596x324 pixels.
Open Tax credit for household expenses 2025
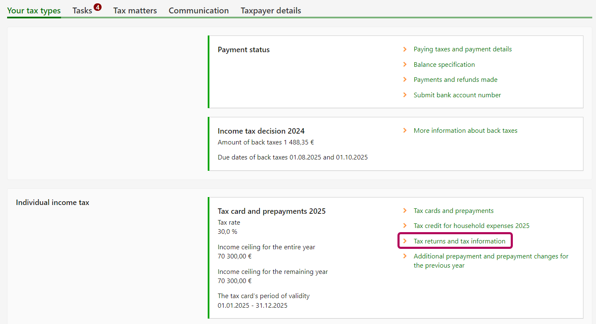(x=471, y=226)
